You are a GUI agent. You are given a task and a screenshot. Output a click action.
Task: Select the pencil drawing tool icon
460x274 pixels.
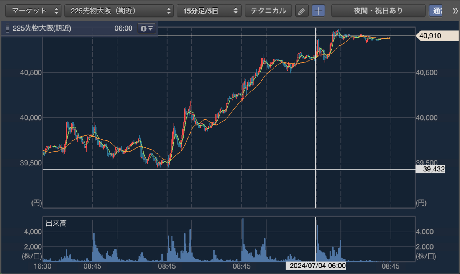coord(302,11)
